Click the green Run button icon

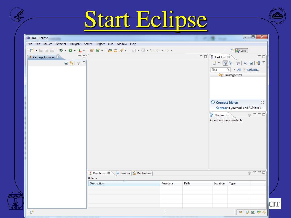(70, 51)
